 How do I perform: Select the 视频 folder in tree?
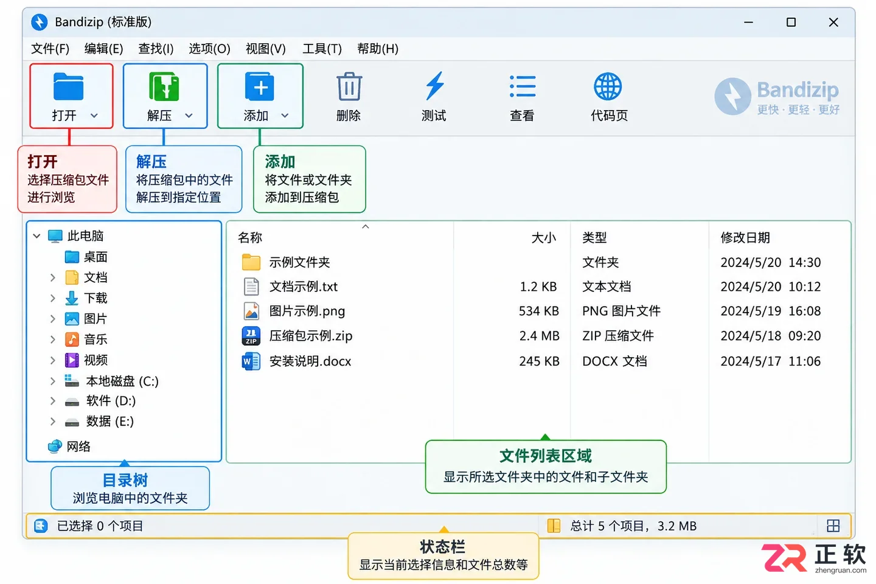coord(96,360)
